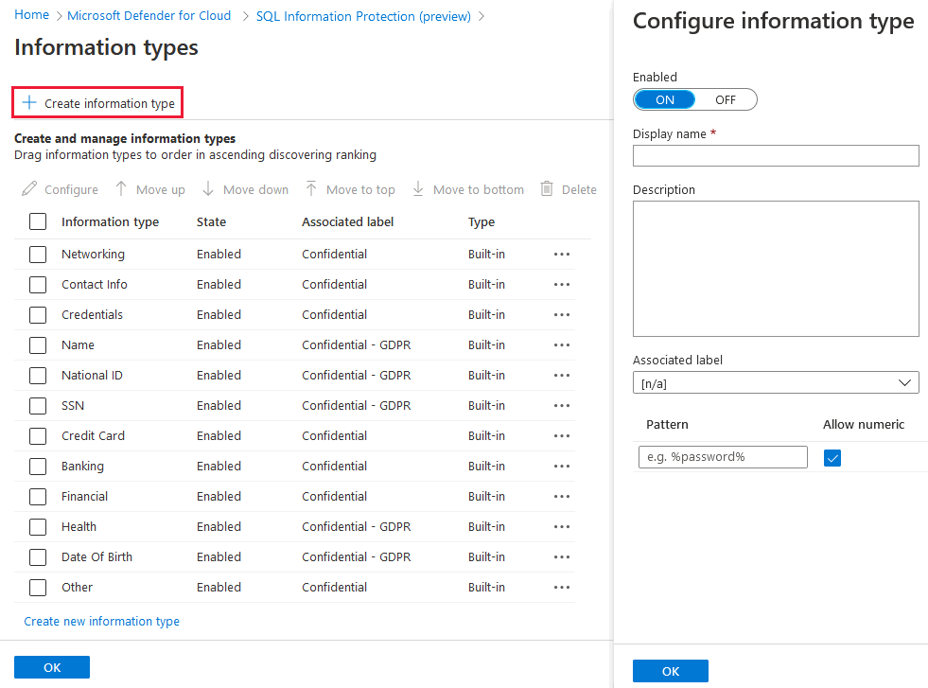Check the Other row checkbox
This screenshot has height=688, width=928.
(38, 587)
